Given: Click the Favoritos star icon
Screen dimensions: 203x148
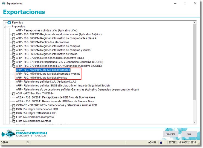Looking at the screenshot, I should point(9,22).
